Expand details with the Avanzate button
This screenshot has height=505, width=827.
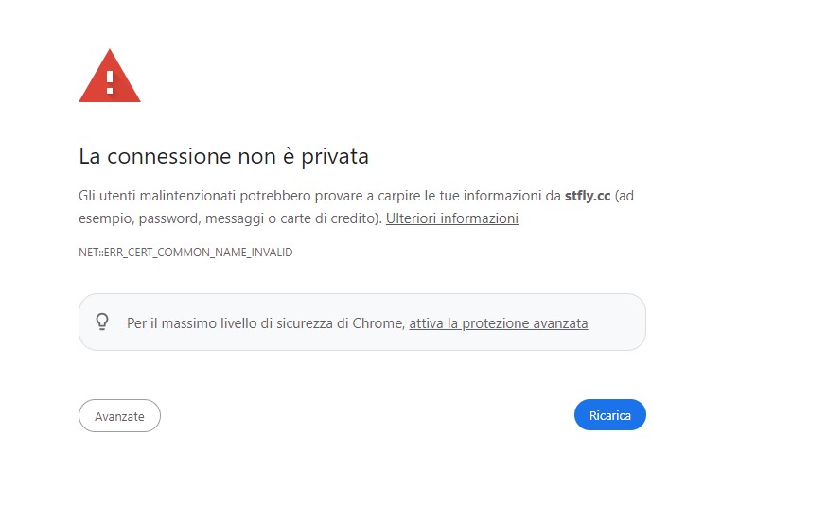click(x=119, y=415)
